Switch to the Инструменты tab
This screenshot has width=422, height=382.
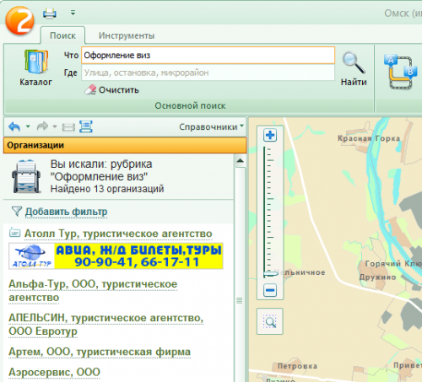point(127,35)
